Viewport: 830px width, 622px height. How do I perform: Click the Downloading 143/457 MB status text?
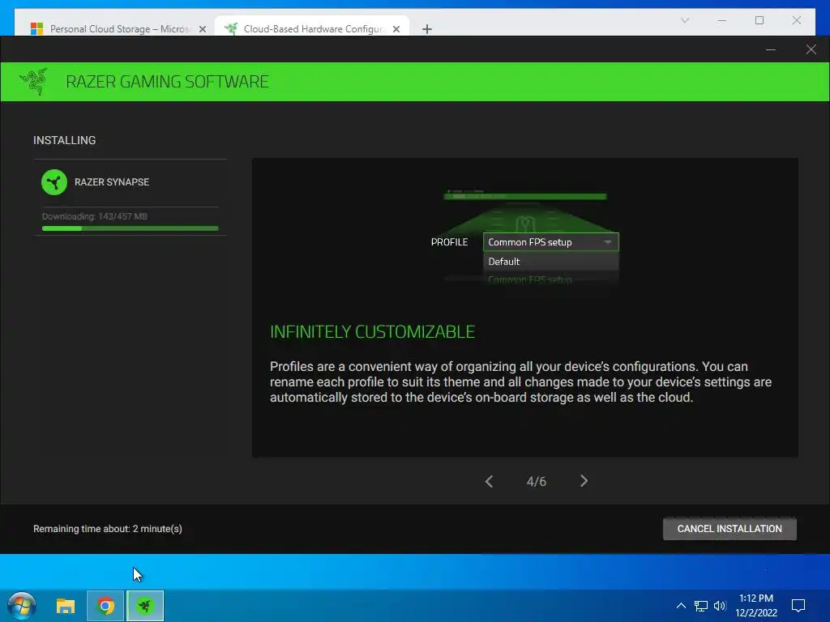95,216
